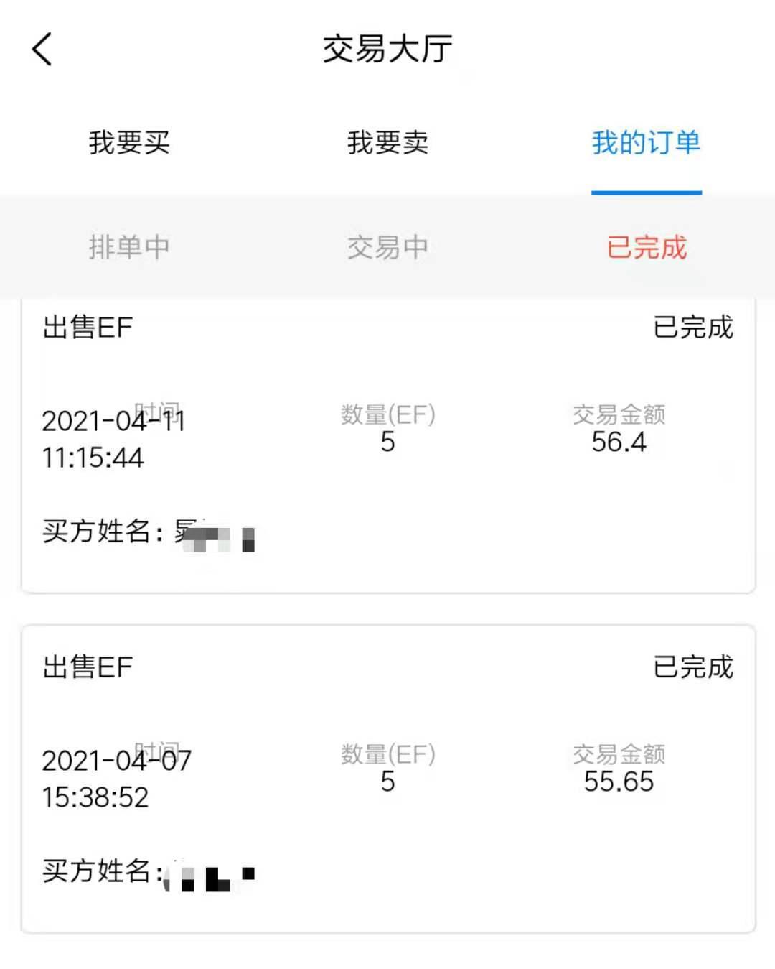775x969 pixels.
Task: Show orders under 排单中
Action: point(129,247)
